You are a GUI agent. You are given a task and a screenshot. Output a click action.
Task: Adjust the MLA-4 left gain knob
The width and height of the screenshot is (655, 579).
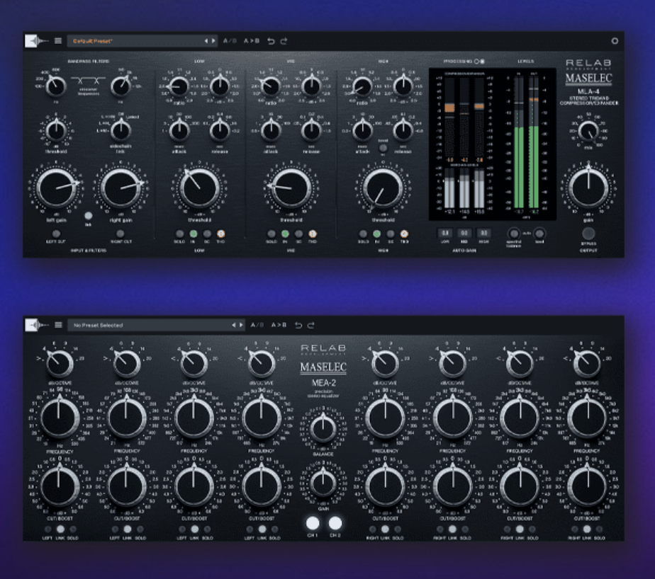(56, 188)
